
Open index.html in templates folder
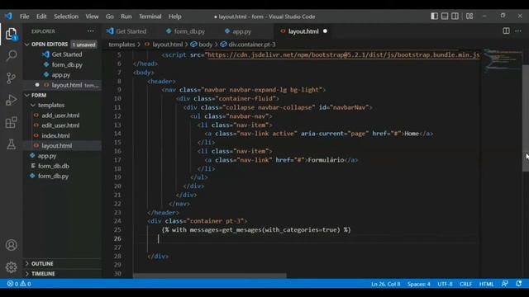click(55, 135)
